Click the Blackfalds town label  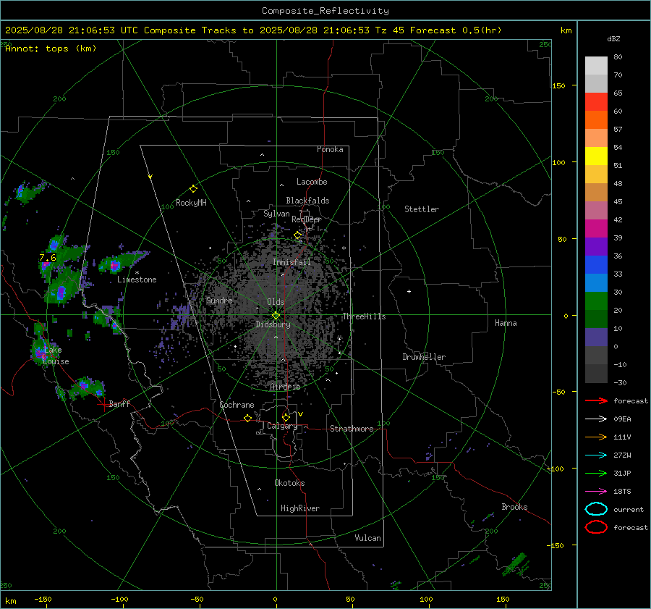pos(307,201)
